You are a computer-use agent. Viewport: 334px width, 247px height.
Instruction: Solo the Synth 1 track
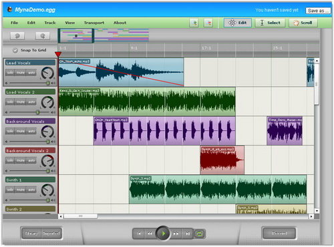pyautogui.click(x=10, y=190)
